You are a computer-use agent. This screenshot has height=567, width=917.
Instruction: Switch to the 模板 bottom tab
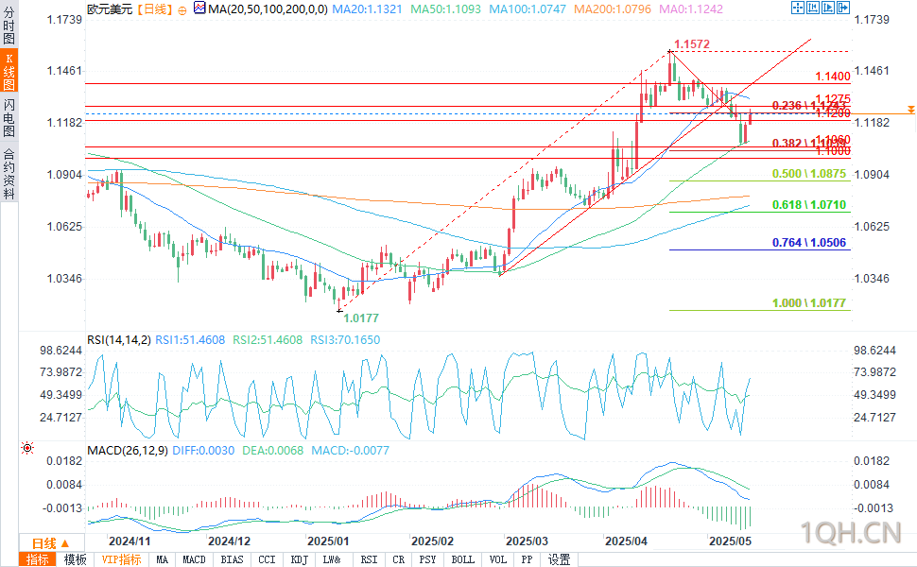tap(75, 559)
